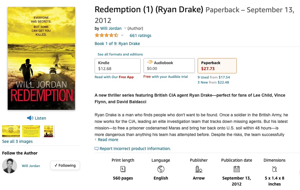The width and height of the screenshot is (300, 190).
Task: Click the Print length pages icon
Action: point(123,169)
